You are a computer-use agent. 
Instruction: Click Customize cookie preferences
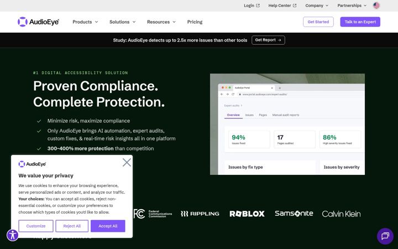(x=36, y=226)
